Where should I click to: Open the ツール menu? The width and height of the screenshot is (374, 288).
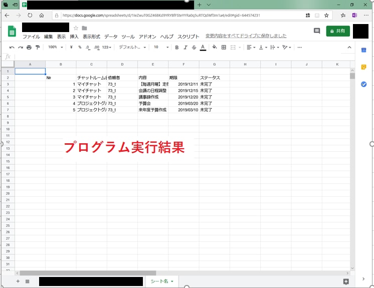[128, 37]
